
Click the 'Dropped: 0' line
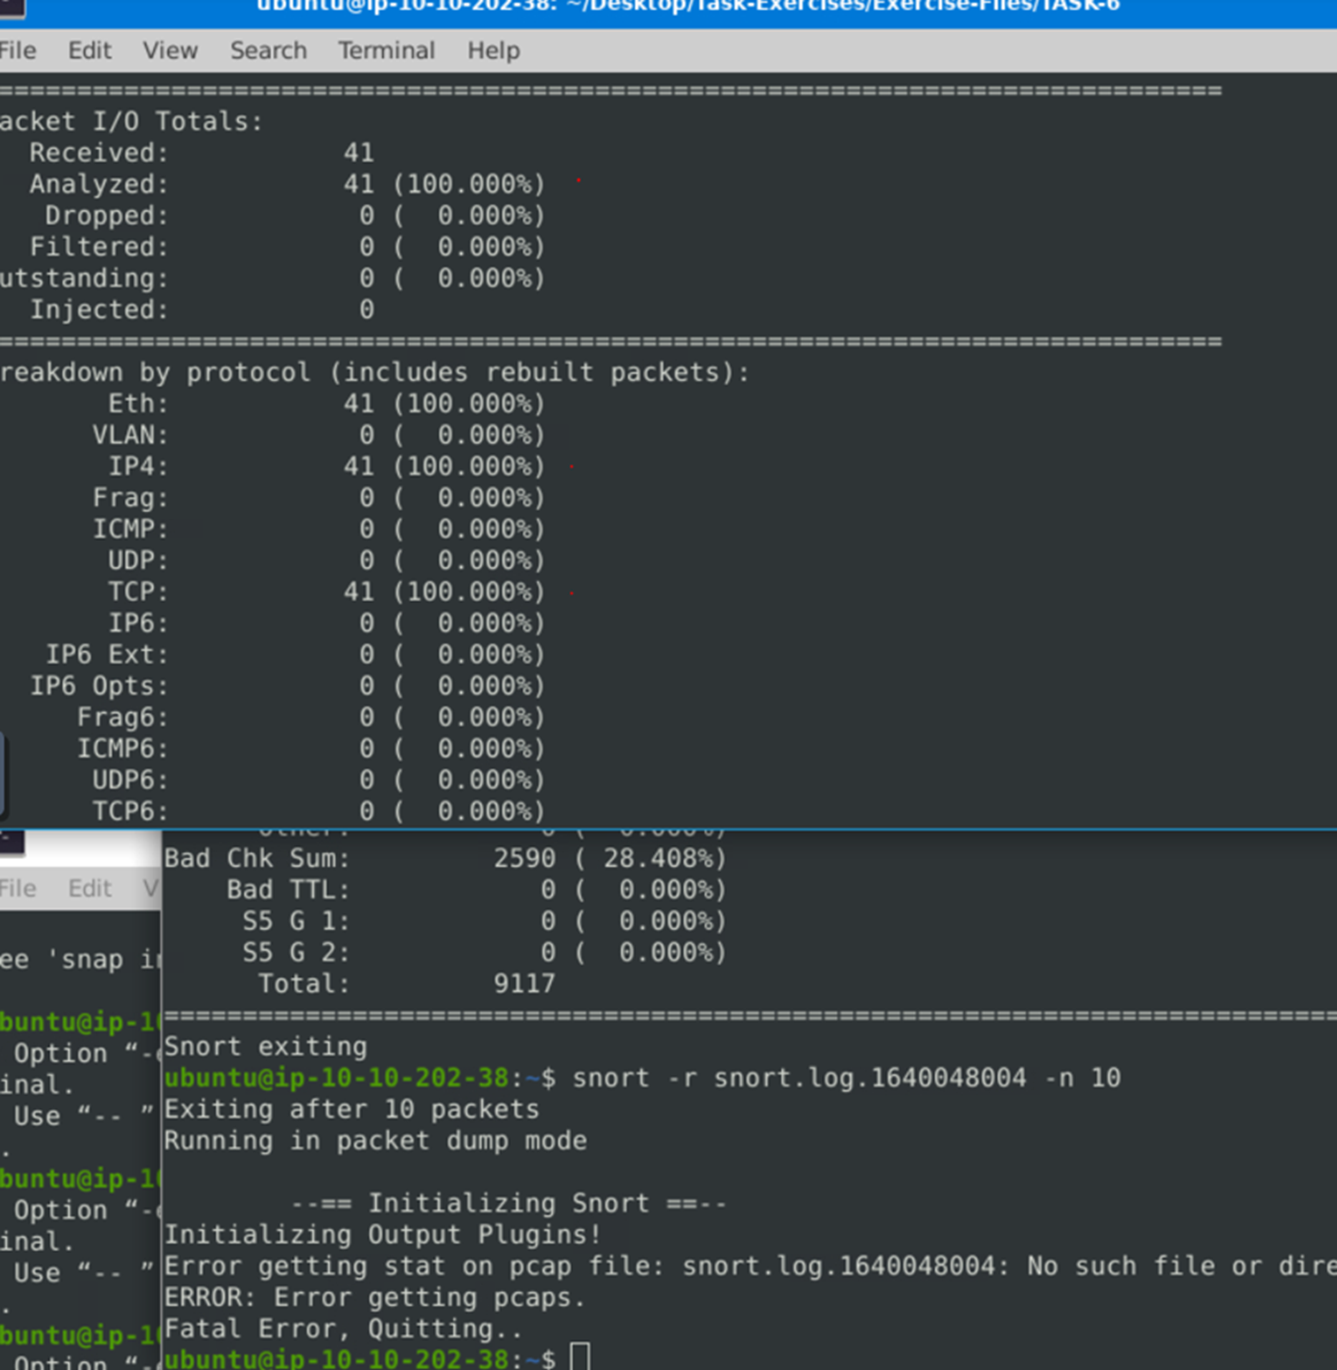coord(295,216)
